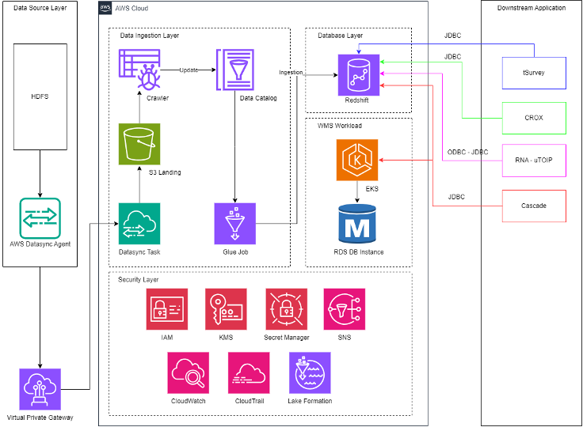Viewport: 583px width, 427px height.
Task: Click the Secret Manager icon
Action: pyautogui.click(x=285, y=309)
